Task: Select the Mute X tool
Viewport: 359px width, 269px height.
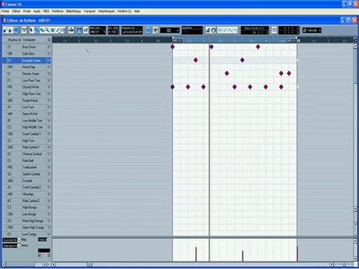Action: pyautogui.click(x=52, y=31)
